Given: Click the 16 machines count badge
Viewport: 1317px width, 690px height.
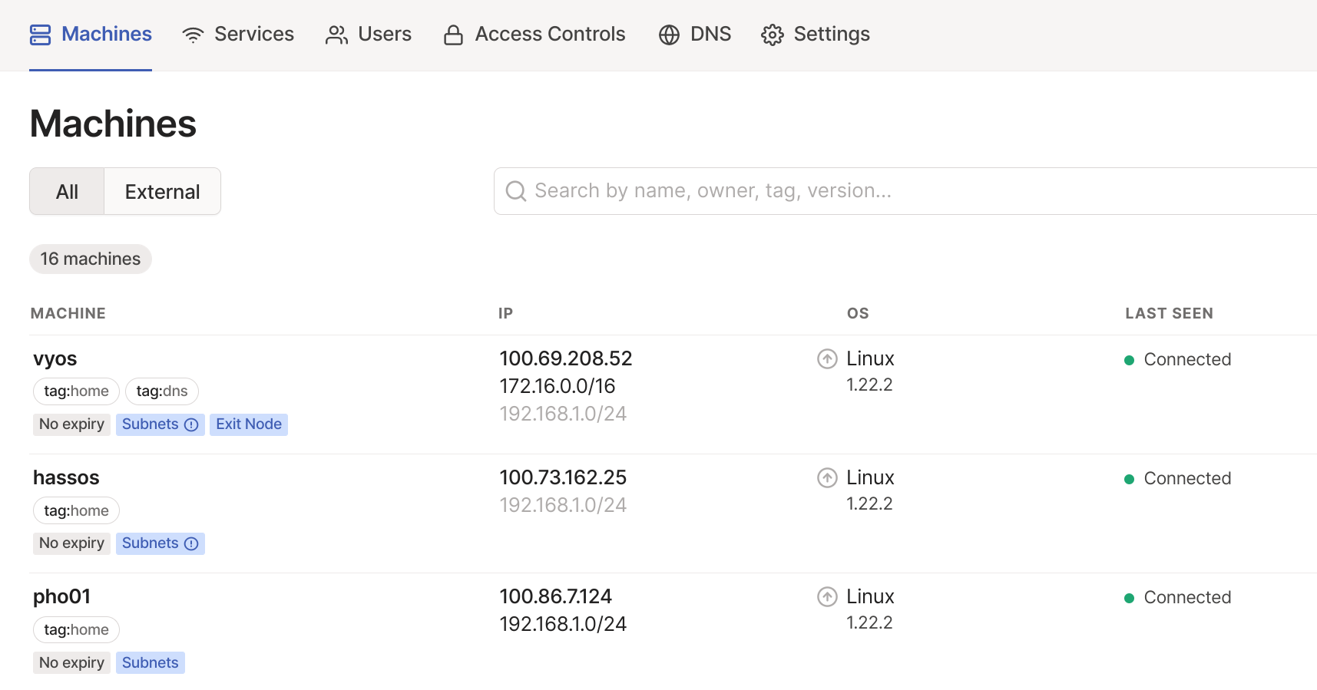Looking at the screenshot, I should tap(91, 259).
